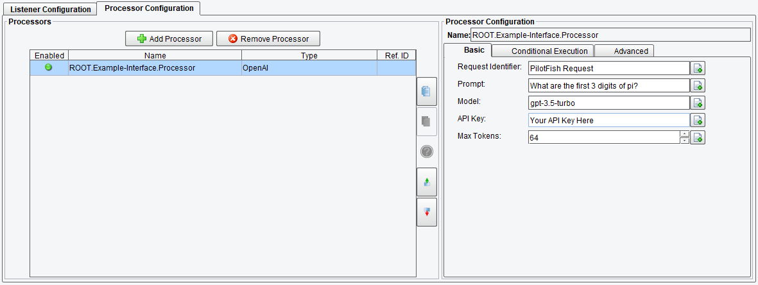The width and height of the screenshot is (758, 285).
Task: Open expression editor icon for Max Tokens
Action: [x=698, y=137]
